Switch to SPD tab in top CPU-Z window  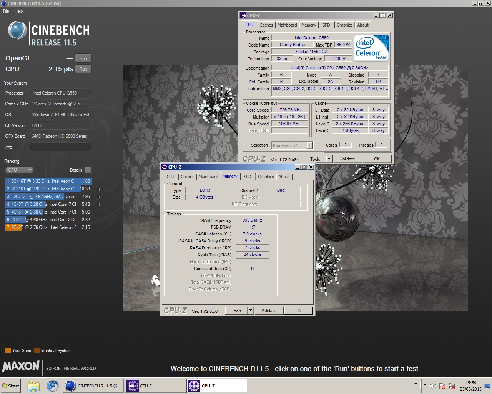point(326,25)
